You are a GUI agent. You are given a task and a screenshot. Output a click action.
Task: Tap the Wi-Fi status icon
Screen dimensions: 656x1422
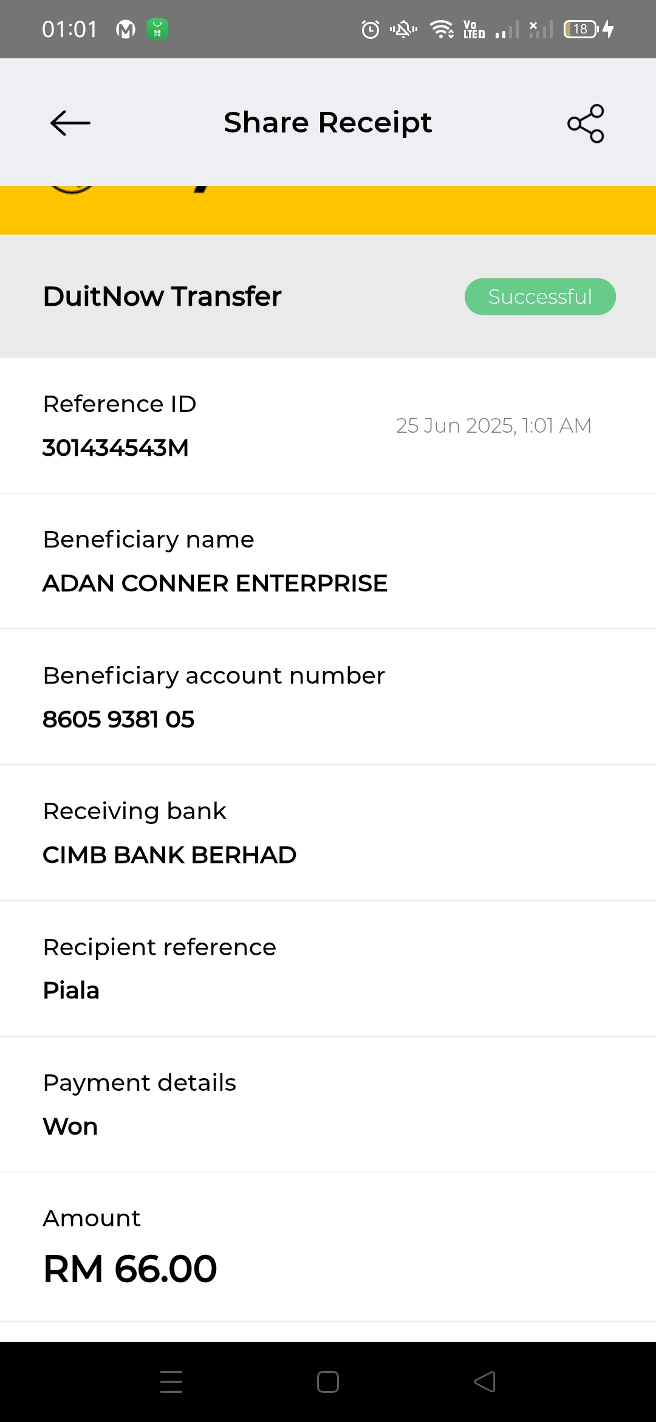click(442, 29)
